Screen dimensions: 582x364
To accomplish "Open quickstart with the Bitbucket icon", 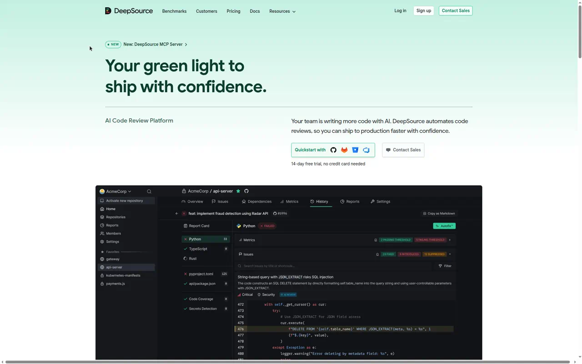I will point(355,150).
